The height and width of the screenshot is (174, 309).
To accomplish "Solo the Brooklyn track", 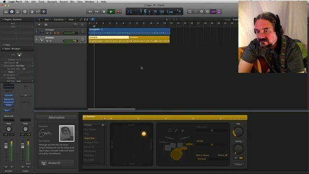I will [50, 41].
